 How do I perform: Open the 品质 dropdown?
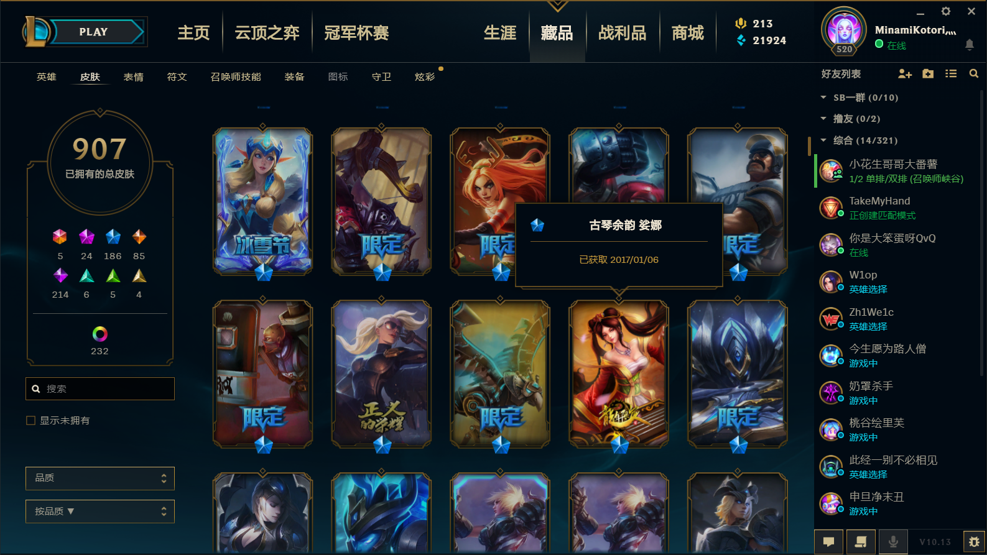(x=100, y=479)
